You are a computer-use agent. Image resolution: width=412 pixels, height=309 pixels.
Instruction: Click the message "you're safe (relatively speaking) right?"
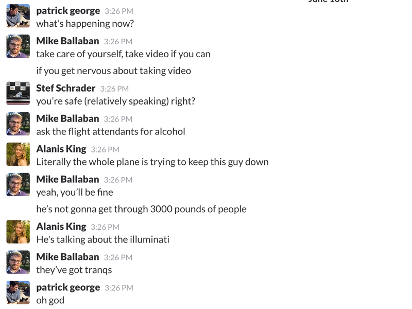coord(115,101)
